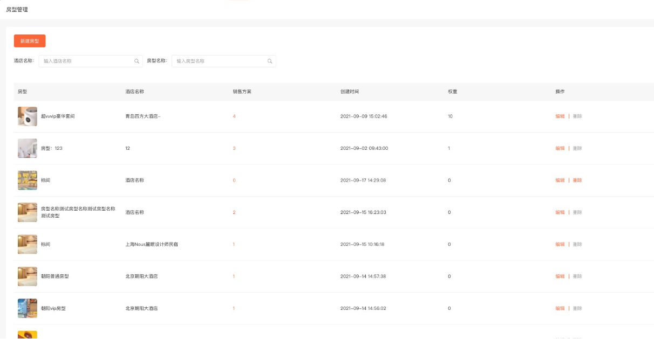
Task: Select the 朝阳普通房型 name text
Action: (55, 276)
